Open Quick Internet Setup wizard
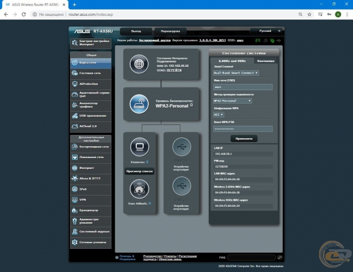The height and width of the screenshot is (272, 353). tap(91, 43)
